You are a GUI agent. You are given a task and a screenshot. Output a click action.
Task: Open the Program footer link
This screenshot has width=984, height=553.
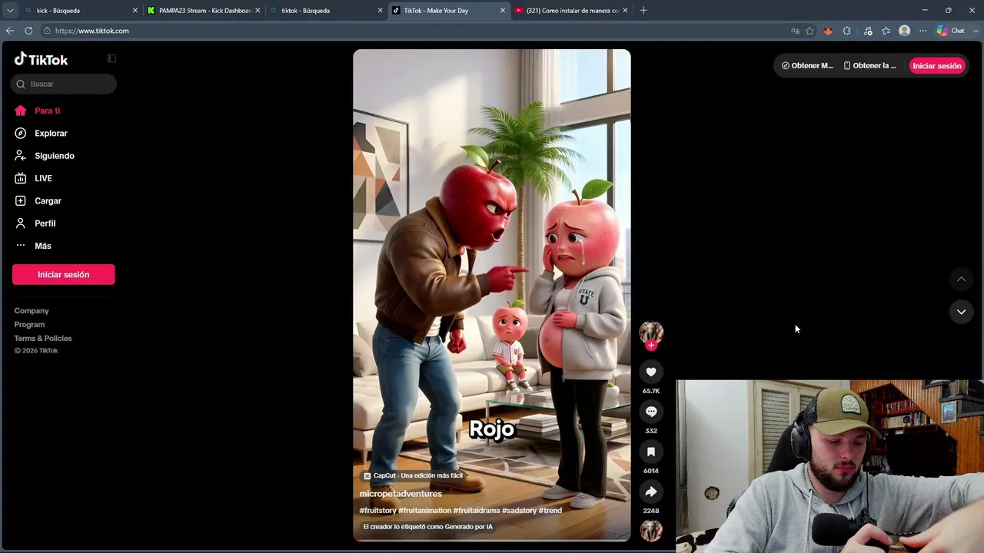coord(29,325)
